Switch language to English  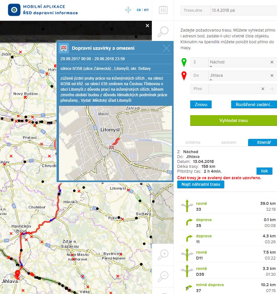pyautogui.click(x=146, y=10)
